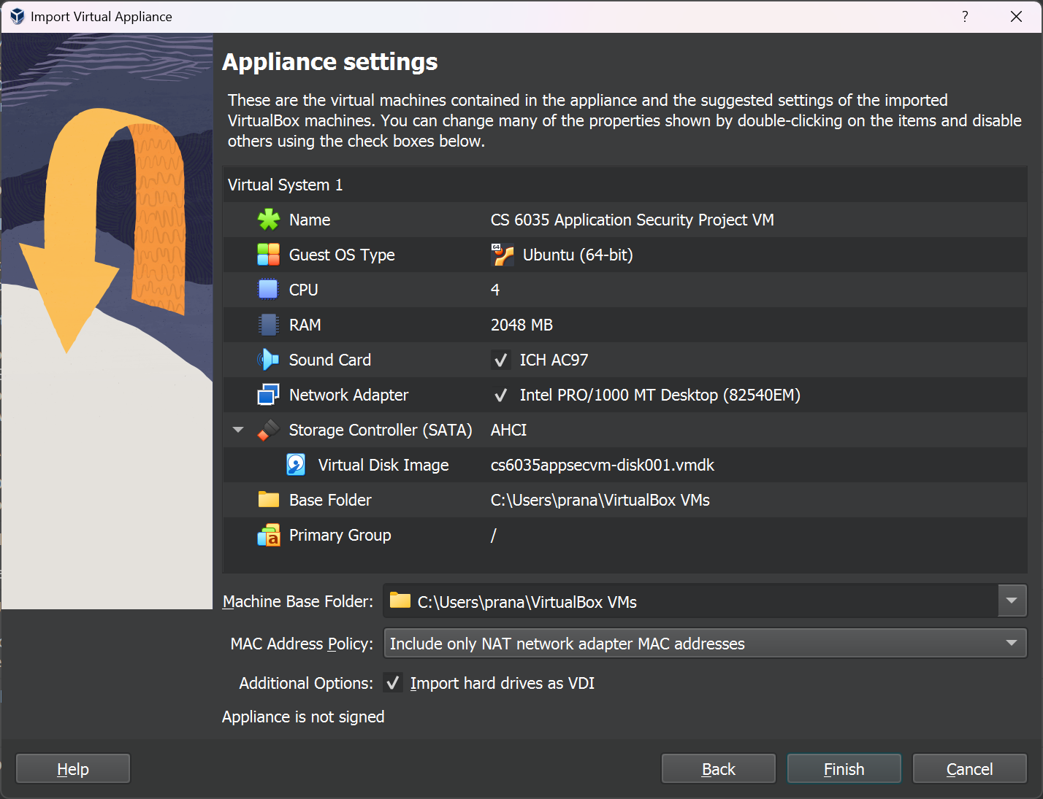Viewport: 1043px width, 799px height.
Task: Open the dialog help via the question mark
Action: coord(964,16)
